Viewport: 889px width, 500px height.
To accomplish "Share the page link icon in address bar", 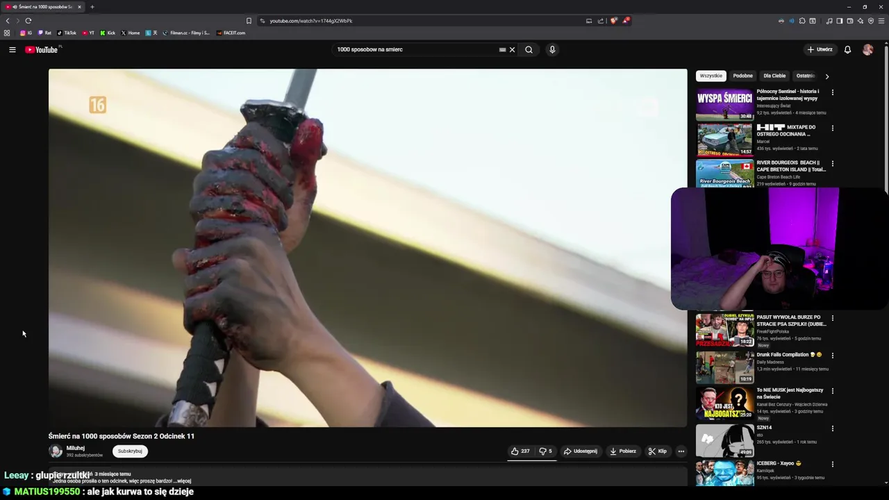I will point(601,21).
